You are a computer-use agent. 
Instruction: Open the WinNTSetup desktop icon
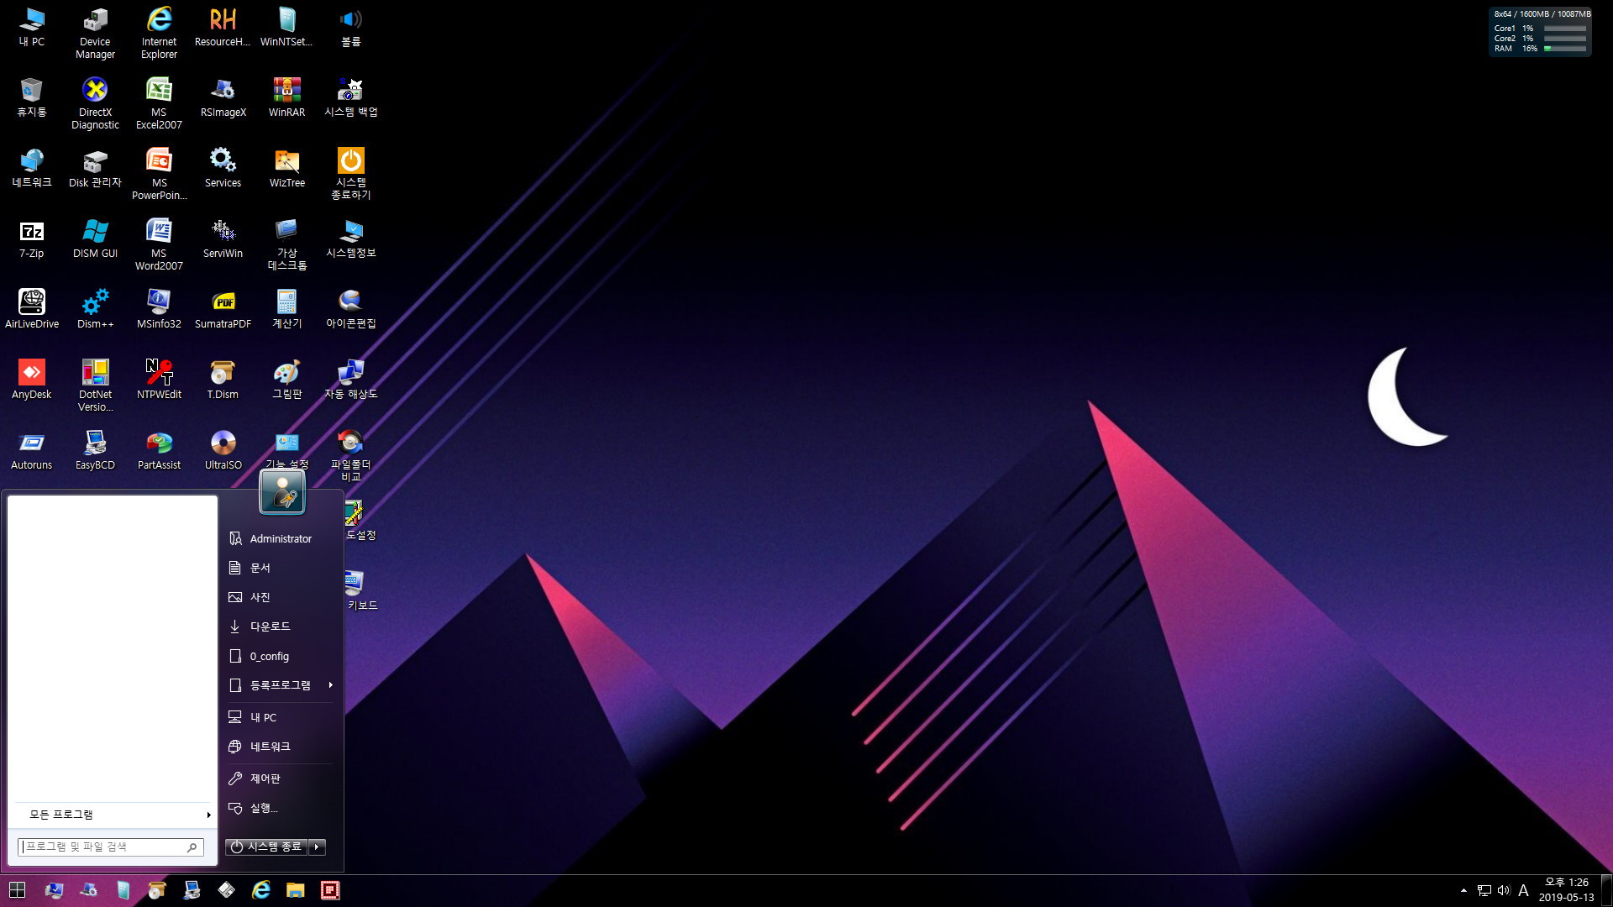coord(286,26)
